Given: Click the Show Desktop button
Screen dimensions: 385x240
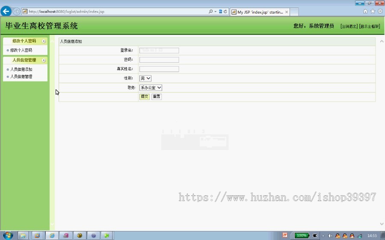Looking at the screenshot, I should click(382, 236).
